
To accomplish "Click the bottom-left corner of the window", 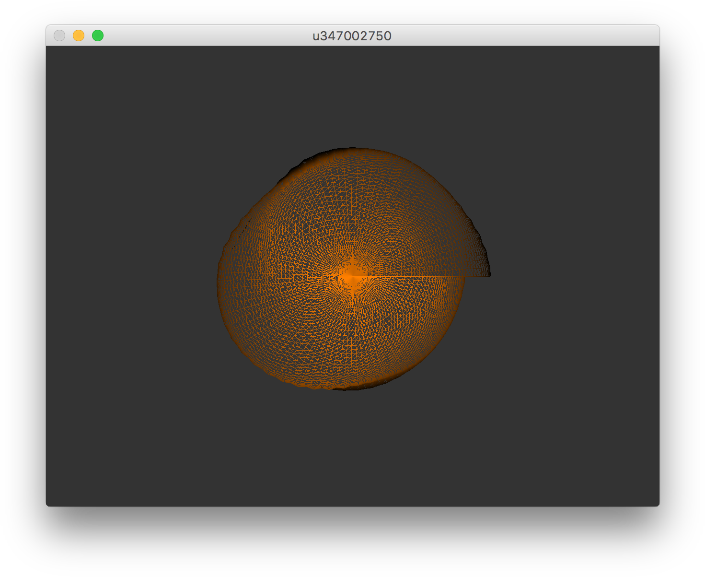I will click(48, 505).
